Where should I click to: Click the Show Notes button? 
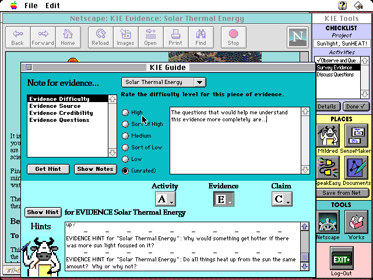coord(96,169)
